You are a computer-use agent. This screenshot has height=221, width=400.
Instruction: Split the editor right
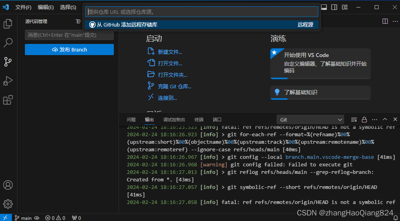[x=385, y=21]
